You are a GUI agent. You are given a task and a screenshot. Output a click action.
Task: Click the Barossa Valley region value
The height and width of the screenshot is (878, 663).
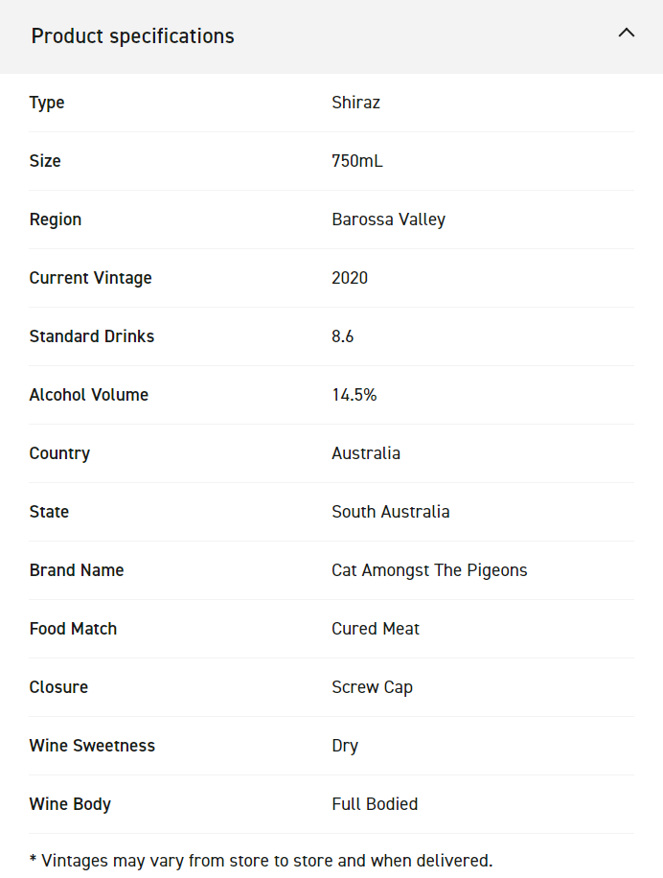(388, 219)
